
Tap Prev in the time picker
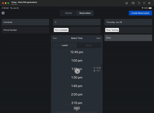tap(55, 38)
